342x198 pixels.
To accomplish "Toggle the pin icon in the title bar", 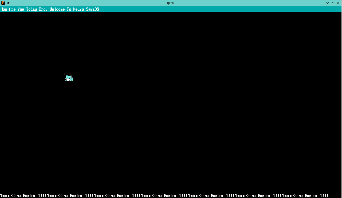I will click(x=8, y=3).
